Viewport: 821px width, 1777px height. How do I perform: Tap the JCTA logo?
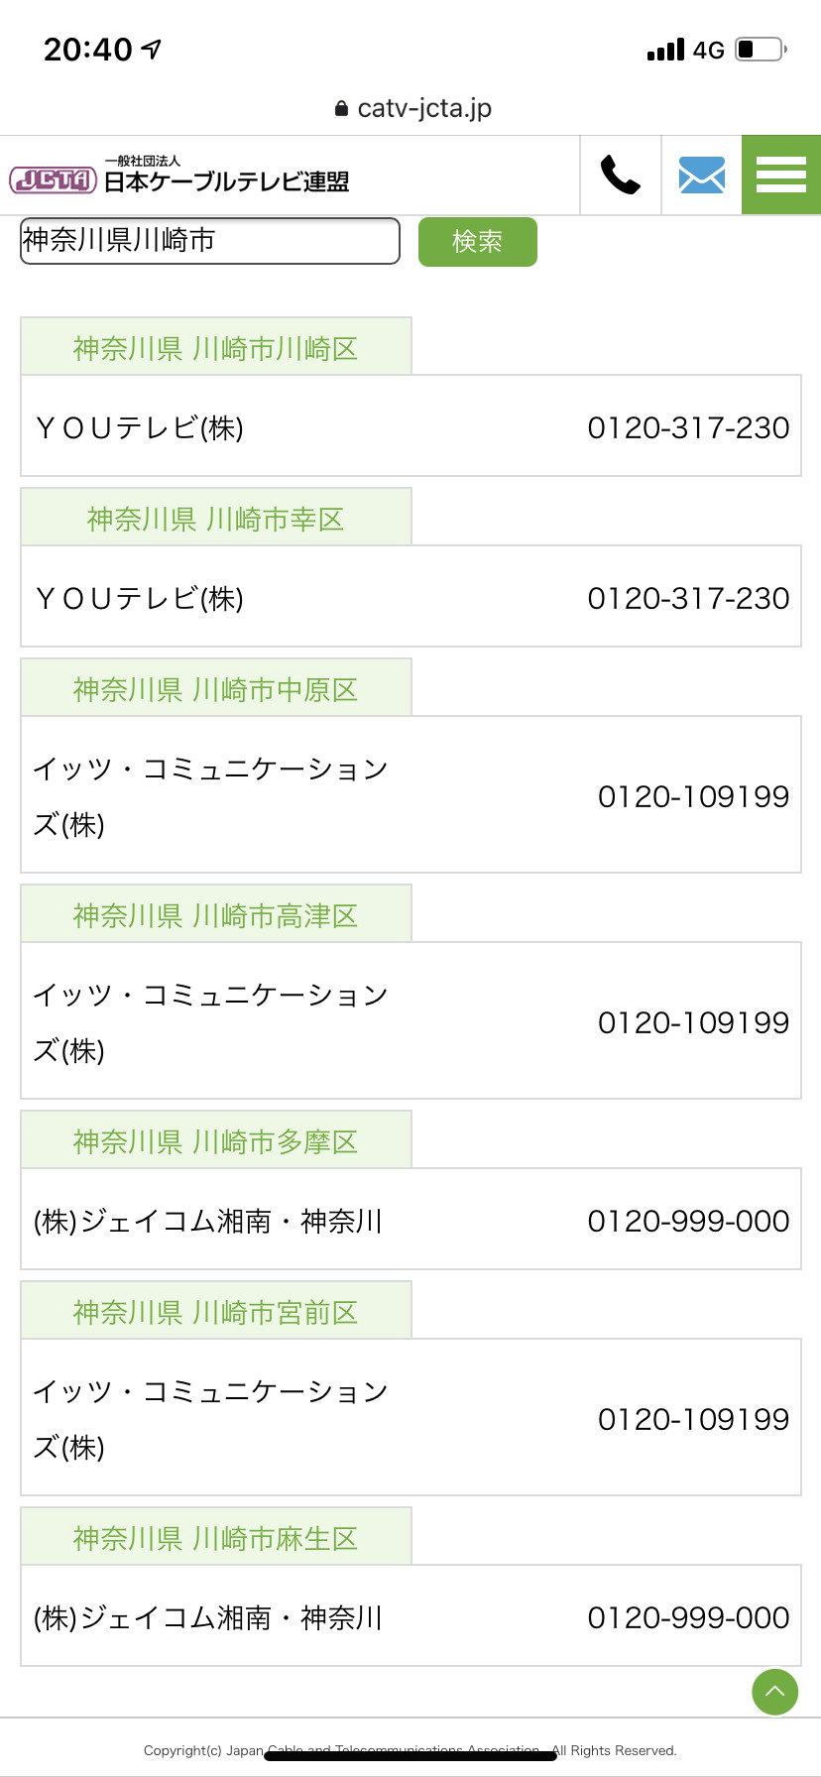pos(54,179)
